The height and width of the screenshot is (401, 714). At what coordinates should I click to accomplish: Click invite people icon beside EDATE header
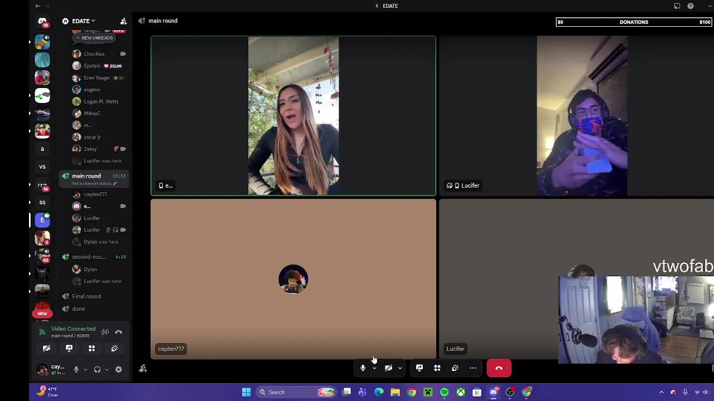tap(123, 21)
